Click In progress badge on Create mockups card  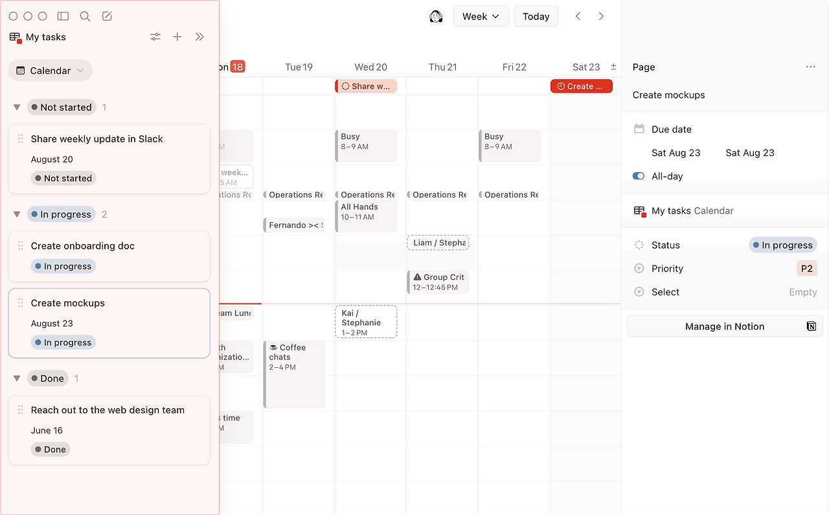tap(63, 342)
